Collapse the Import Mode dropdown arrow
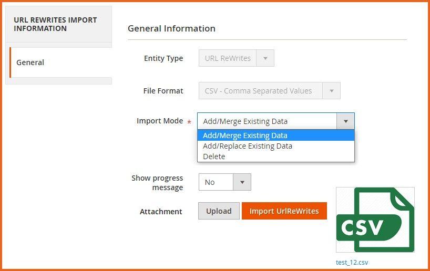Image resolution: width=430 pixels, height=271 pixels. coord(345,121)
